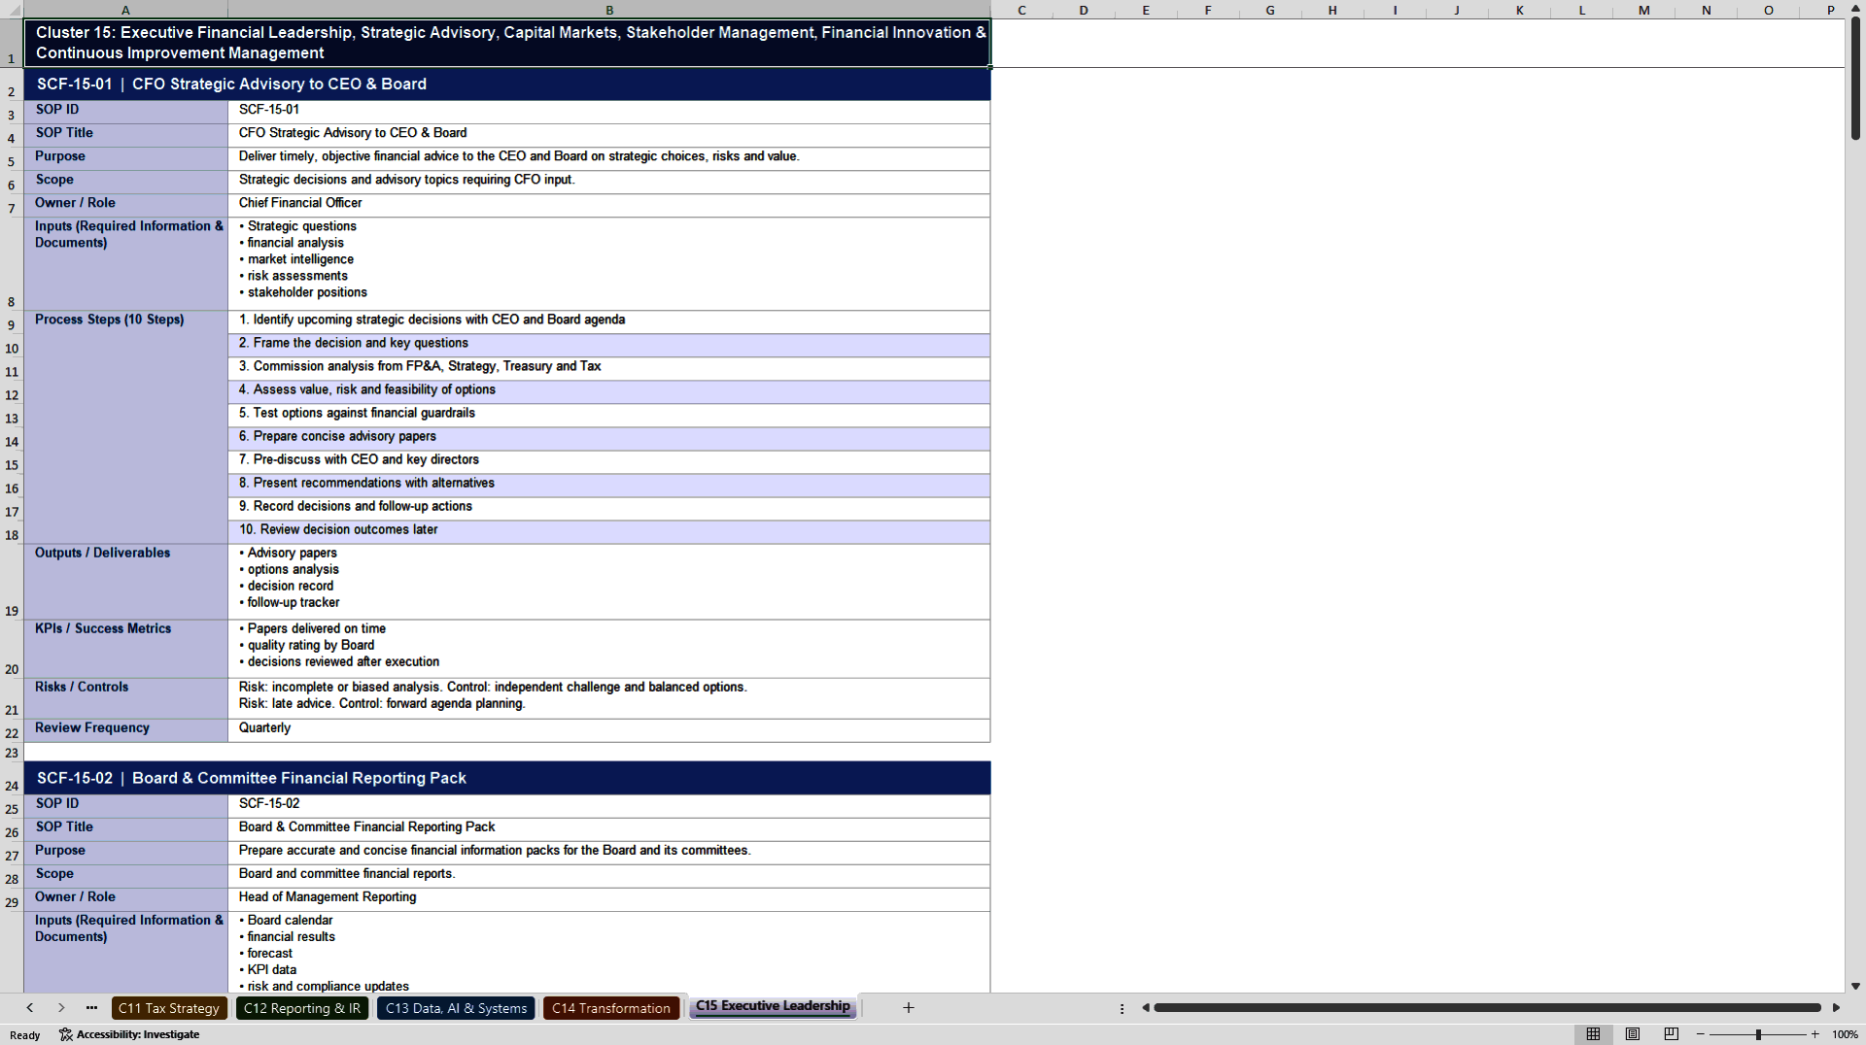This screenshot has width=1866, height=1045.
Task: Select the KPIs / Success Metrics label
Action: (x=126, y=648)
